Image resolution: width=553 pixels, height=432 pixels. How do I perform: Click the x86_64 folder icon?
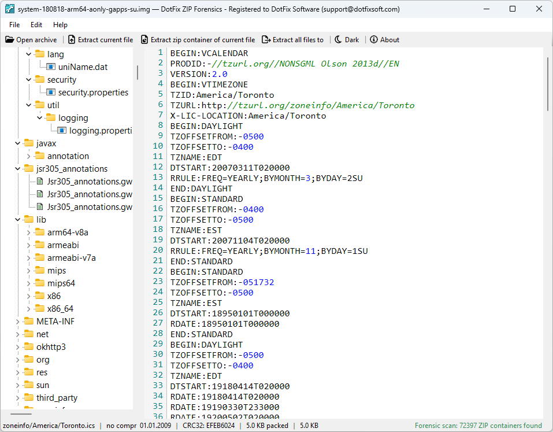(x=40, y=308)
